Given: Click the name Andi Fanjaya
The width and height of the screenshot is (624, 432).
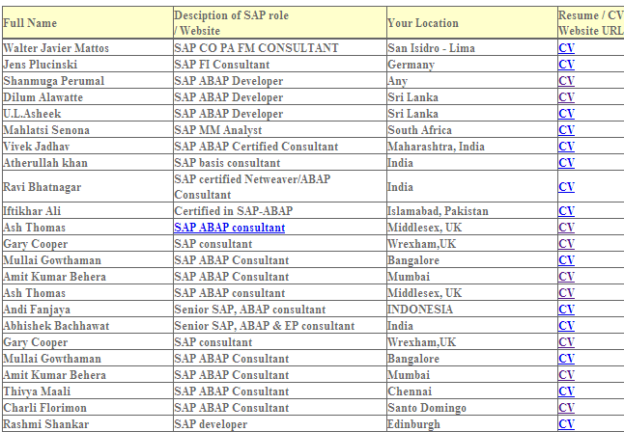Looking at the screenshot, I should 37,310.
